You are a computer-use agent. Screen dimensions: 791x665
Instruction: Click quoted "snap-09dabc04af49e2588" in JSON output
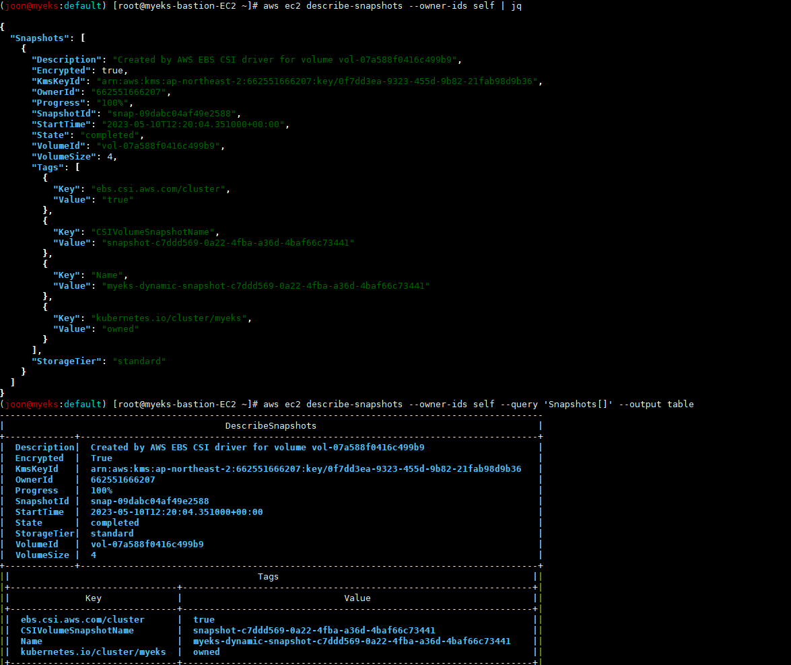172,114
